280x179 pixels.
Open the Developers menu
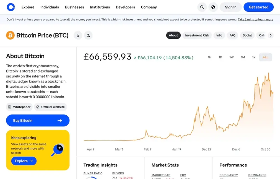[x=125, y=7]
